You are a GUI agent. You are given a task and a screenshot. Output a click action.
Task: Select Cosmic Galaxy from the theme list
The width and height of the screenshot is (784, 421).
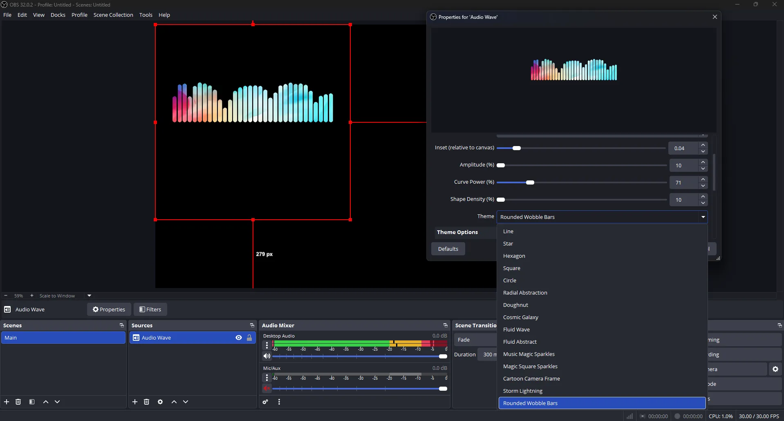click(x=521, y=317)
